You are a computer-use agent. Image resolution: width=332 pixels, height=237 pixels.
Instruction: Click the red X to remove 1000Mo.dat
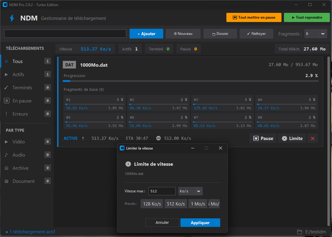click(x=312, y=138)
